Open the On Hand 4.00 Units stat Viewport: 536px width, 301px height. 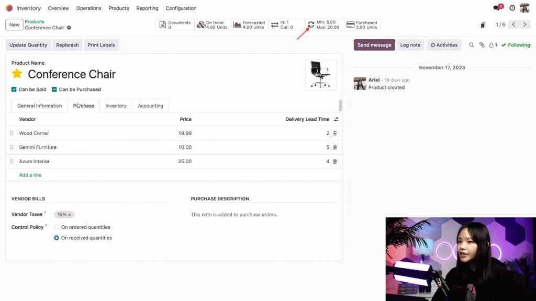[x=213, y=25]
